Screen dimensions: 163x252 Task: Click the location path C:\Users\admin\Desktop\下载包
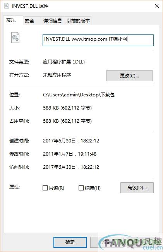[x=79, y=95]
